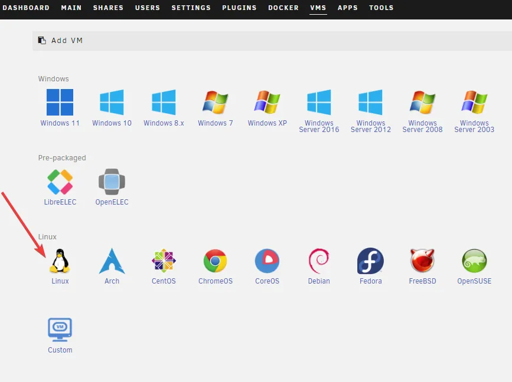Pick the FreeBSD template

(x=422, y=261)
